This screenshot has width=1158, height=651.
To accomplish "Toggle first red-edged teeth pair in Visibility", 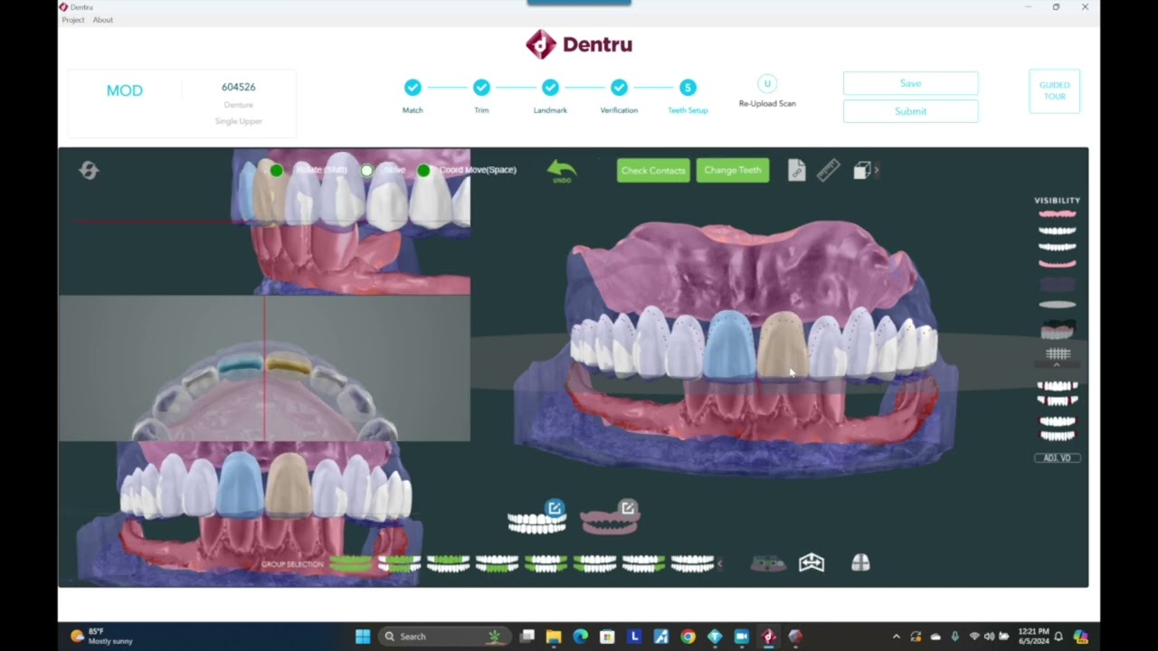I will (1057, 392).
